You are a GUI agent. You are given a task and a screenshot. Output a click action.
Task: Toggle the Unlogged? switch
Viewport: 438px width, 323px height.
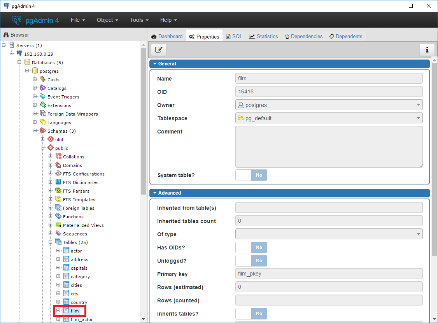coord(251,261)
